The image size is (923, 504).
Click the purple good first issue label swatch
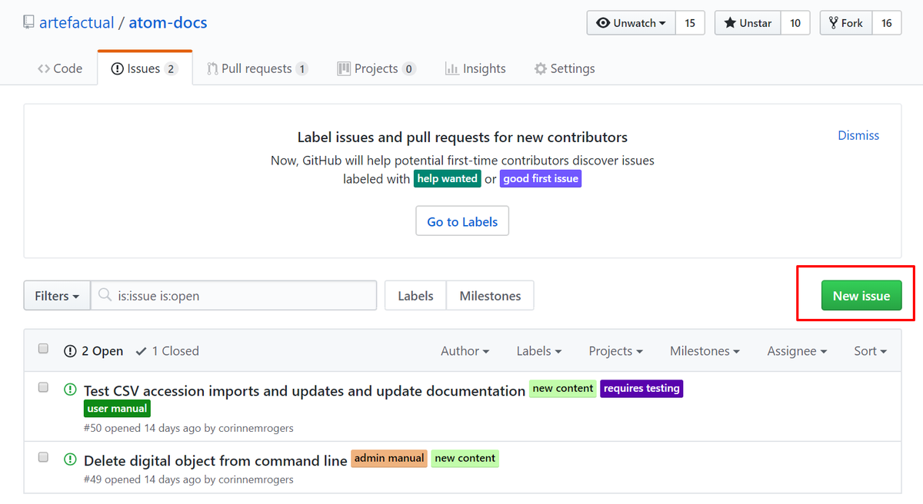click(541, 178)
